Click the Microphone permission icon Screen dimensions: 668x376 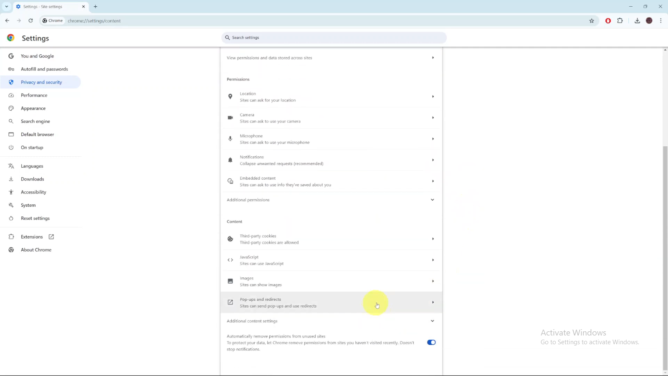(230, 139)
